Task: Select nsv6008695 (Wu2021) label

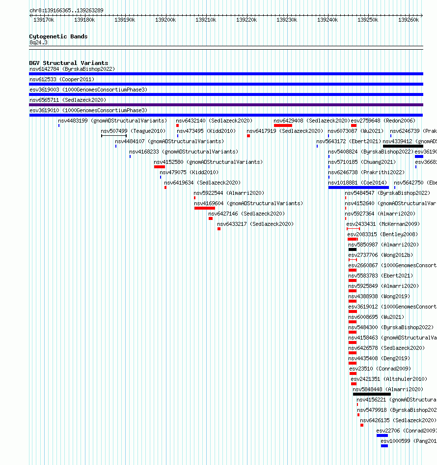Action: pos(376,317)
